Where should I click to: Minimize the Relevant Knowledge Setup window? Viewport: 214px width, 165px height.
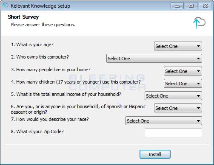177,6
